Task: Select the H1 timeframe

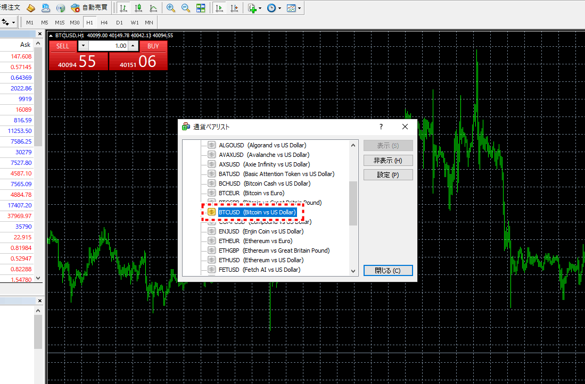Action: 89,23
